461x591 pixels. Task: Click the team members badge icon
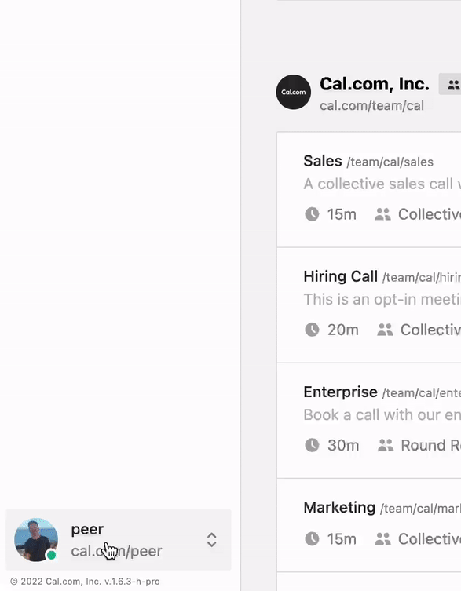pos(453,85)
